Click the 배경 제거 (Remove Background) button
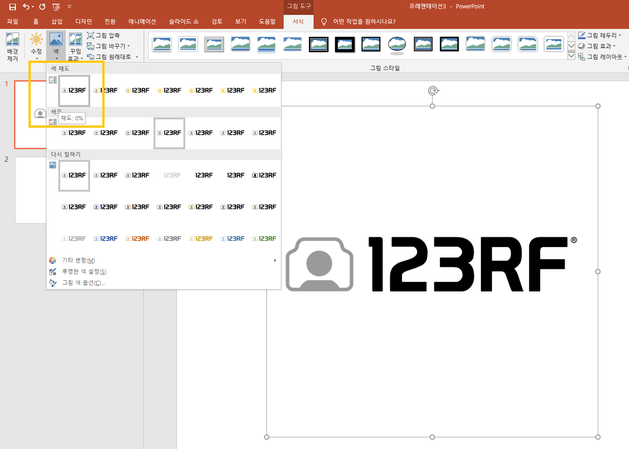The width and height of the screenshot is (629, 449). (x=13, y=47)
